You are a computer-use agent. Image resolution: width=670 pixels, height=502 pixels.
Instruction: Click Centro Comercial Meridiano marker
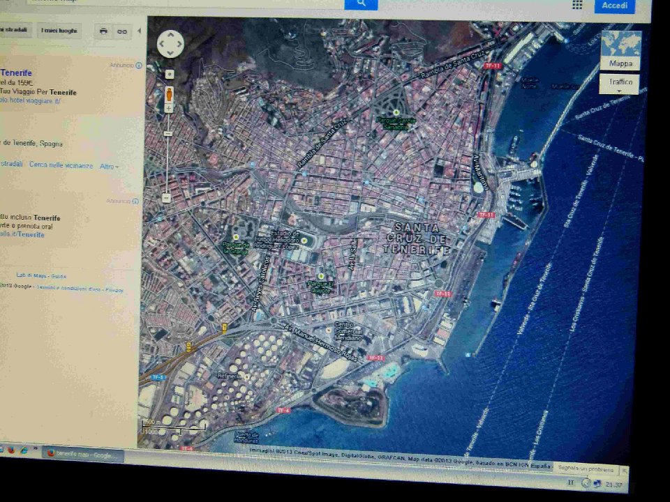tap(328, 330)
